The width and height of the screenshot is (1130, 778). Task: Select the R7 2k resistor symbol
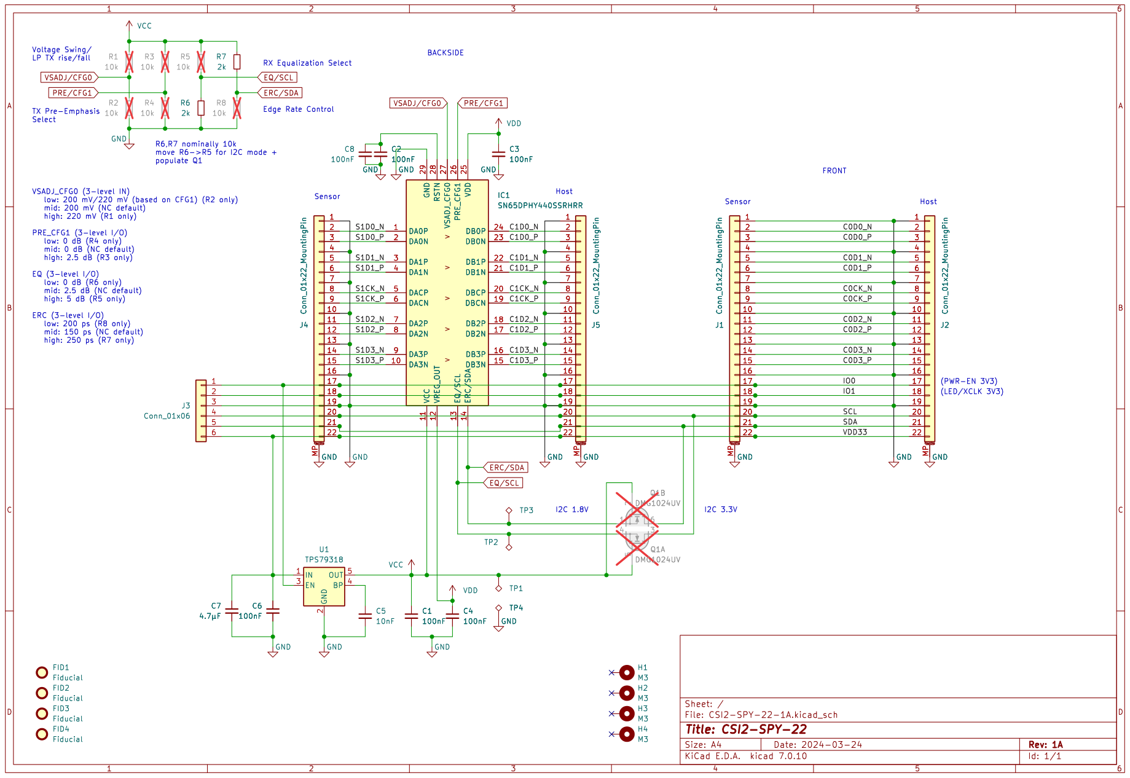coord(237,61)
